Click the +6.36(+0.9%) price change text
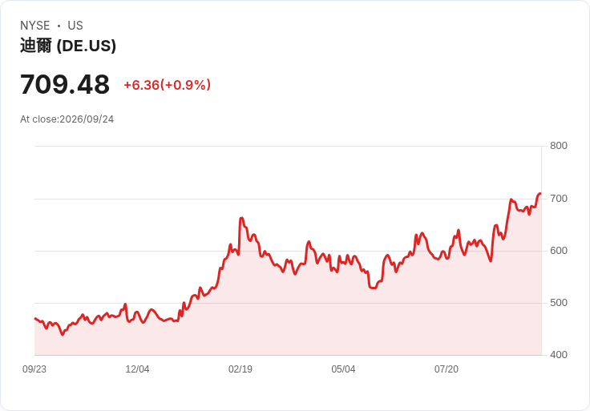Screen dimensions: 590x411 tap(167, 85)
